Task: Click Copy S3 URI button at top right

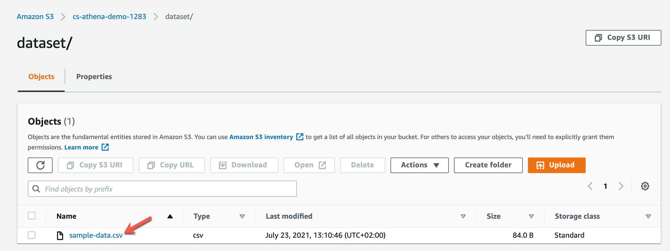Action: pos(623,38)
